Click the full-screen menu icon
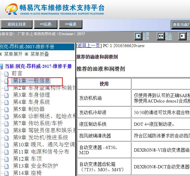Viewport: 190px width, 176px height. click(138, 36)
